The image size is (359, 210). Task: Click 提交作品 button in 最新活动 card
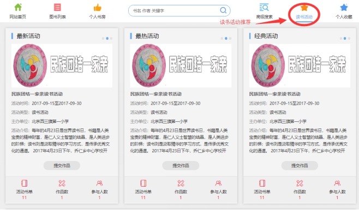(62, 165)
